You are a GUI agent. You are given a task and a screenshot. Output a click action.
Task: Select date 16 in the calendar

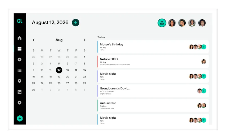(34, 76)
